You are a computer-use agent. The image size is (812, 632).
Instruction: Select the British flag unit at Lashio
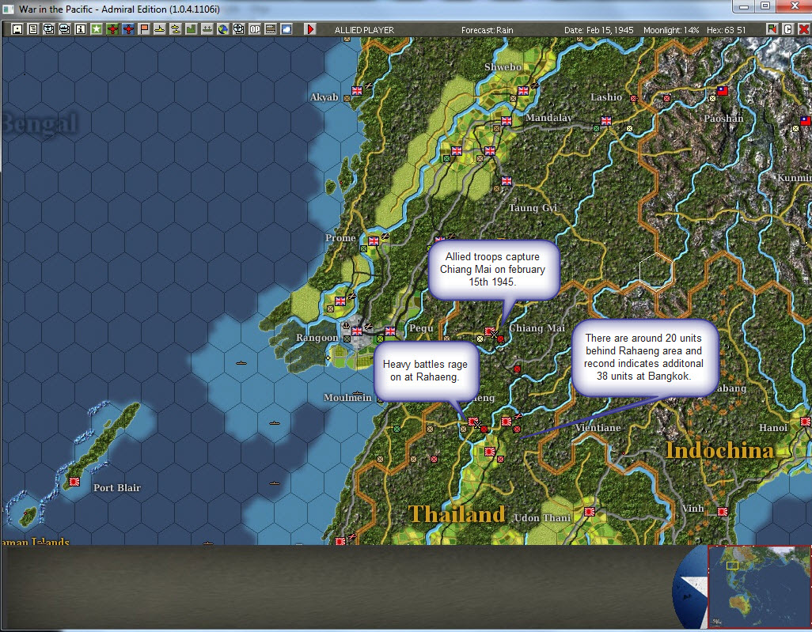coord(606,120)
